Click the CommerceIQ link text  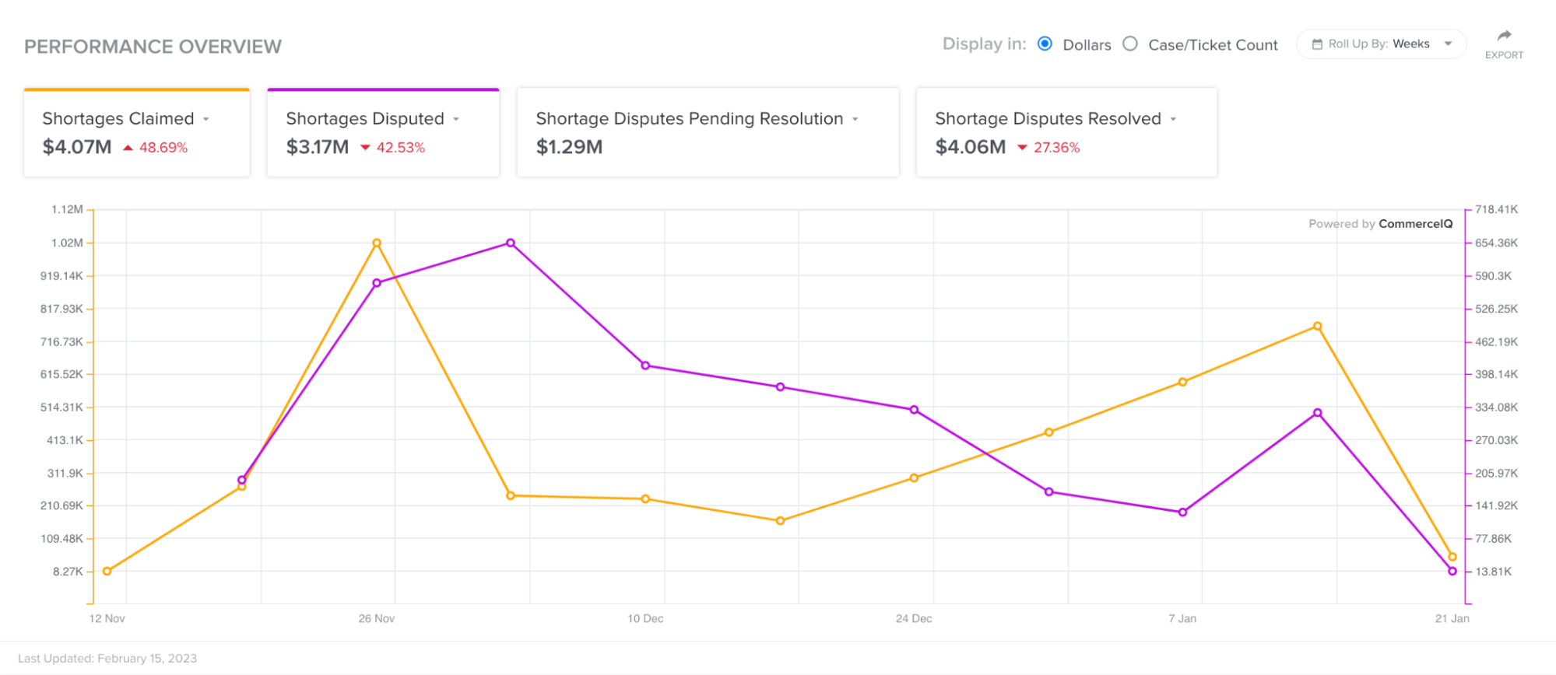(x=1415, y=224)
